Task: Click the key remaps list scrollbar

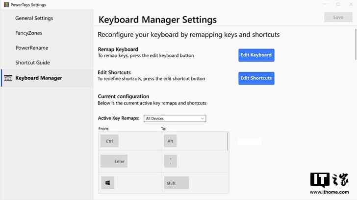Action: tap(228, 142)
